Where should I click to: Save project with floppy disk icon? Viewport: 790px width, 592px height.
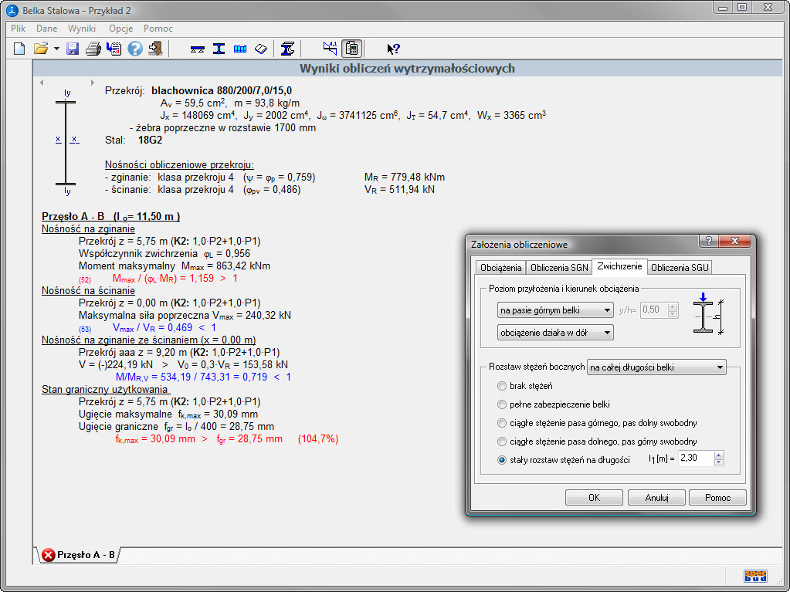point(73,49)
